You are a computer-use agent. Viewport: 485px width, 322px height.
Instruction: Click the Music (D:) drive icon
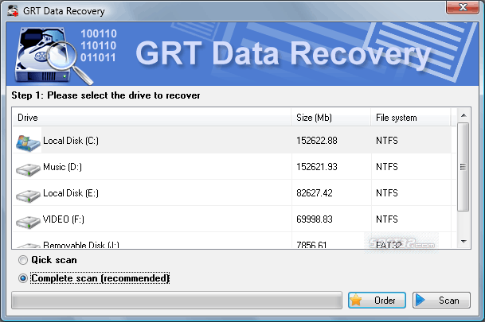click(28, 169)
